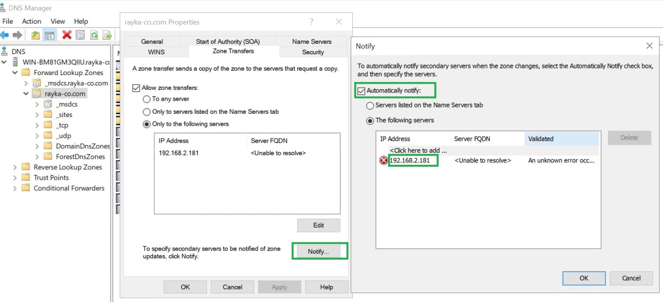Click the Up One Level folder icon
The height and width of the screenshot is (302, 663).
35,35
